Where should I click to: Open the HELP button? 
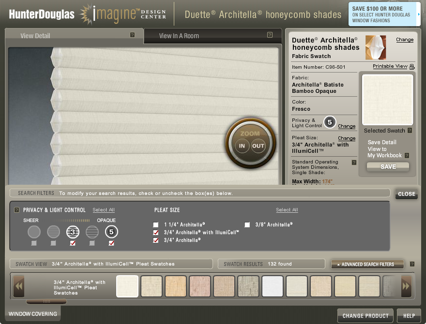[x=409, y=316]
